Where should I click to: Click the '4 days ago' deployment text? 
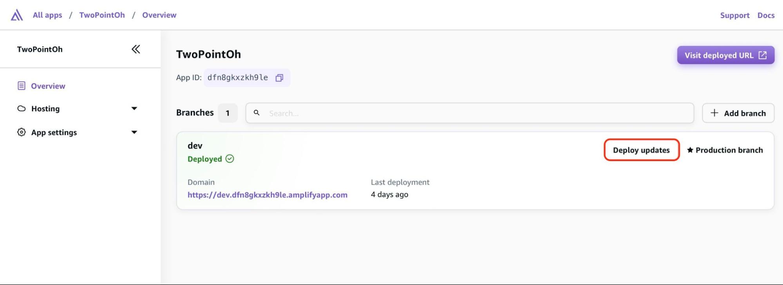(390, 194)
